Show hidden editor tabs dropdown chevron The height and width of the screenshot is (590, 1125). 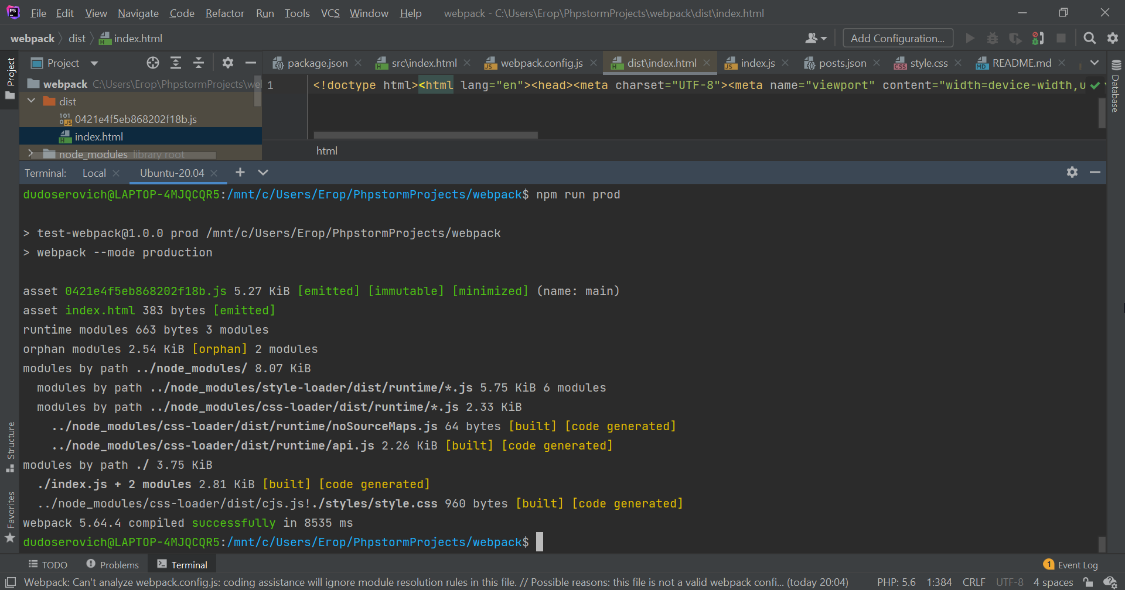coord(1095,63)
